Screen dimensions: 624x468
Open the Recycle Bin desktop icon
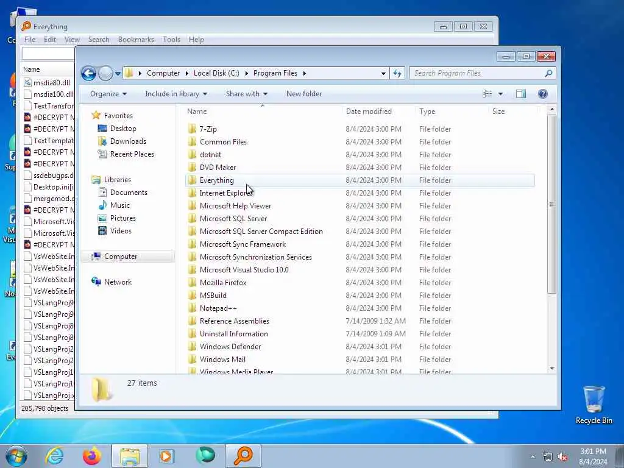tap(594, 405)
